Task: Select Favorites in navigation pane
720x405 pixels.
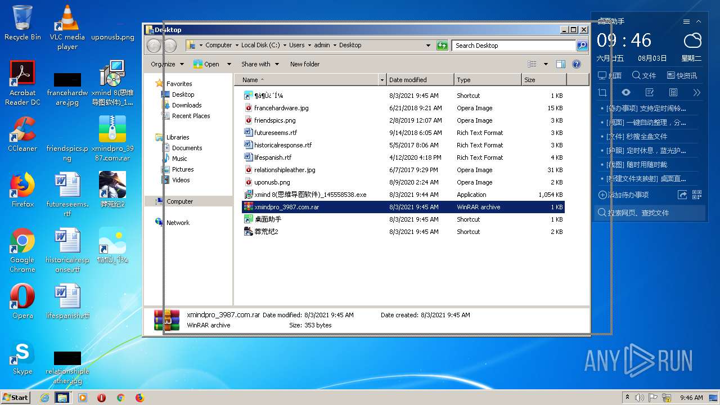Action: pyautogui.click(x=179, y=84)
